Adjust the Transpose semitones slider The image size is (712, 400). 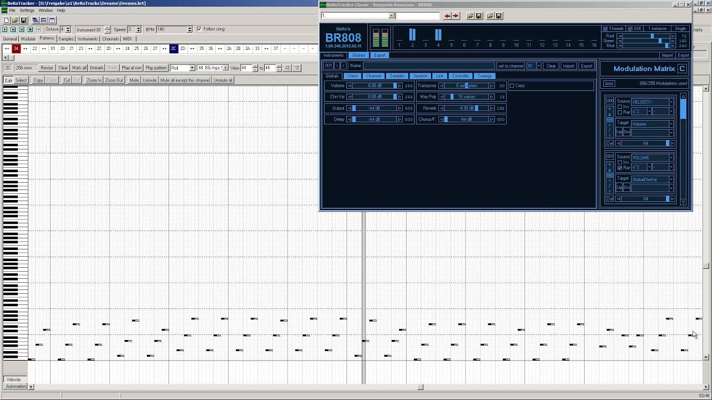pyautogui.click(x=466, y=86)
